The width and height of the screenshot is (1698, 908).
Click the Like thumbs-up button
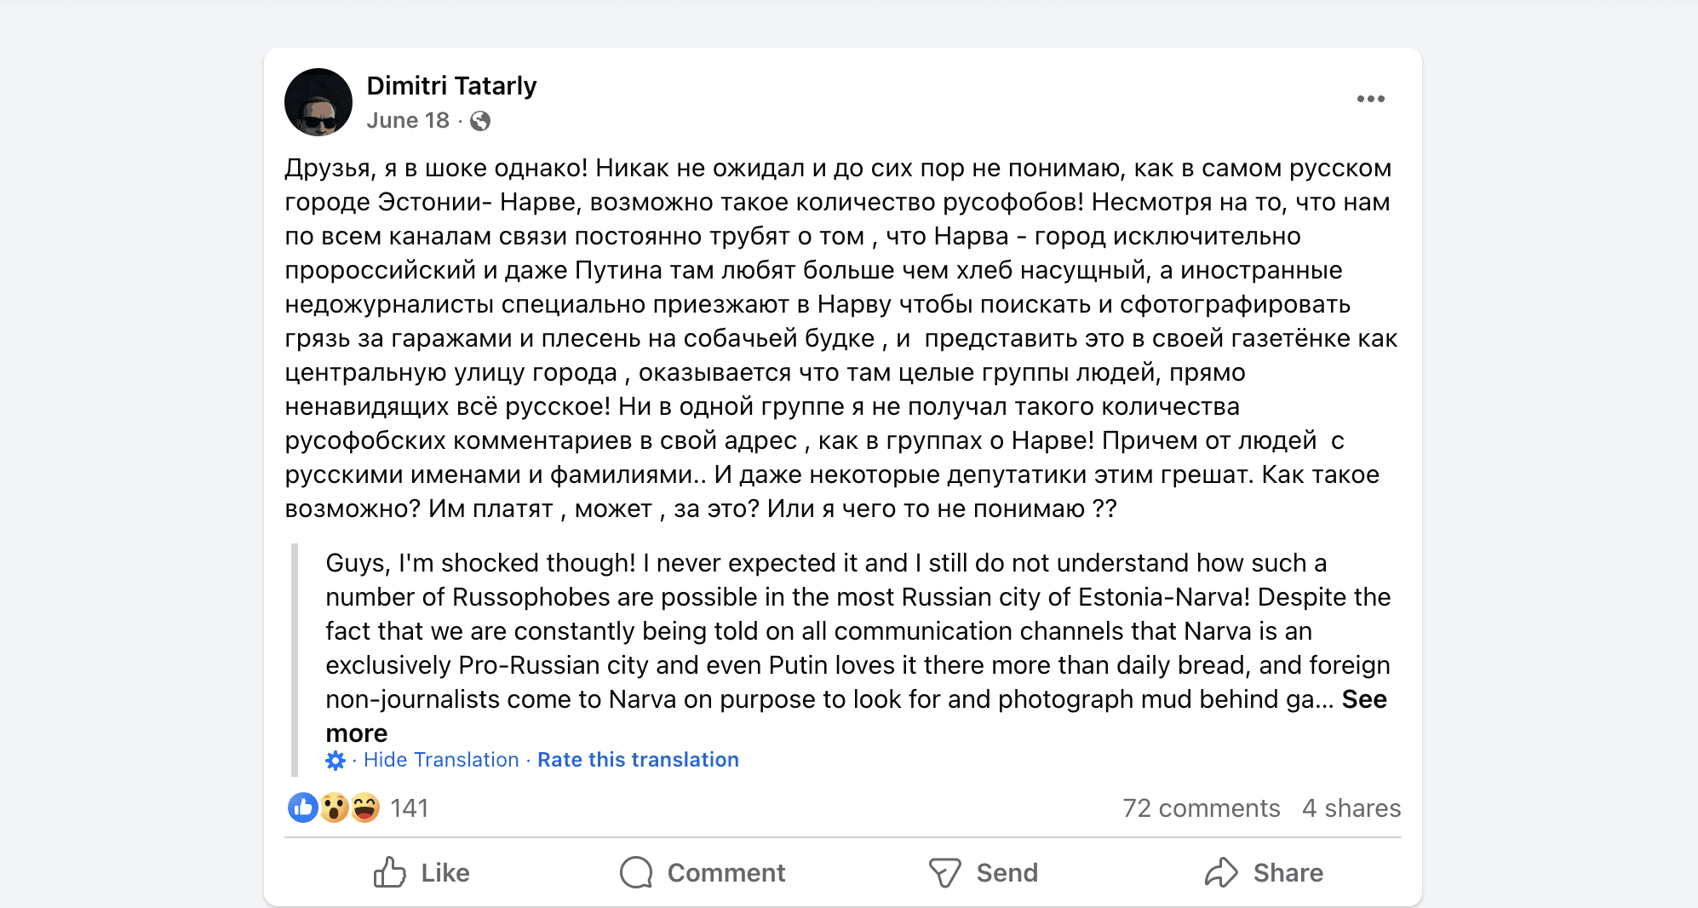(422, 872)
